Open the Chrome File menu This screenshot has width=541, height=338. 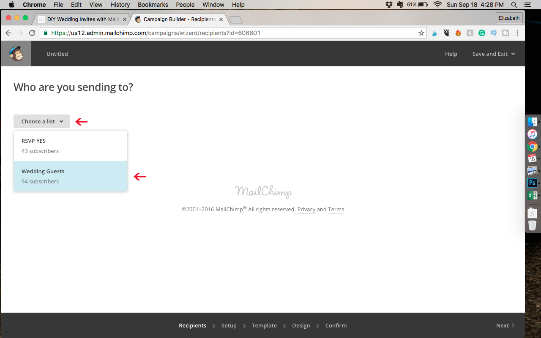58,5
